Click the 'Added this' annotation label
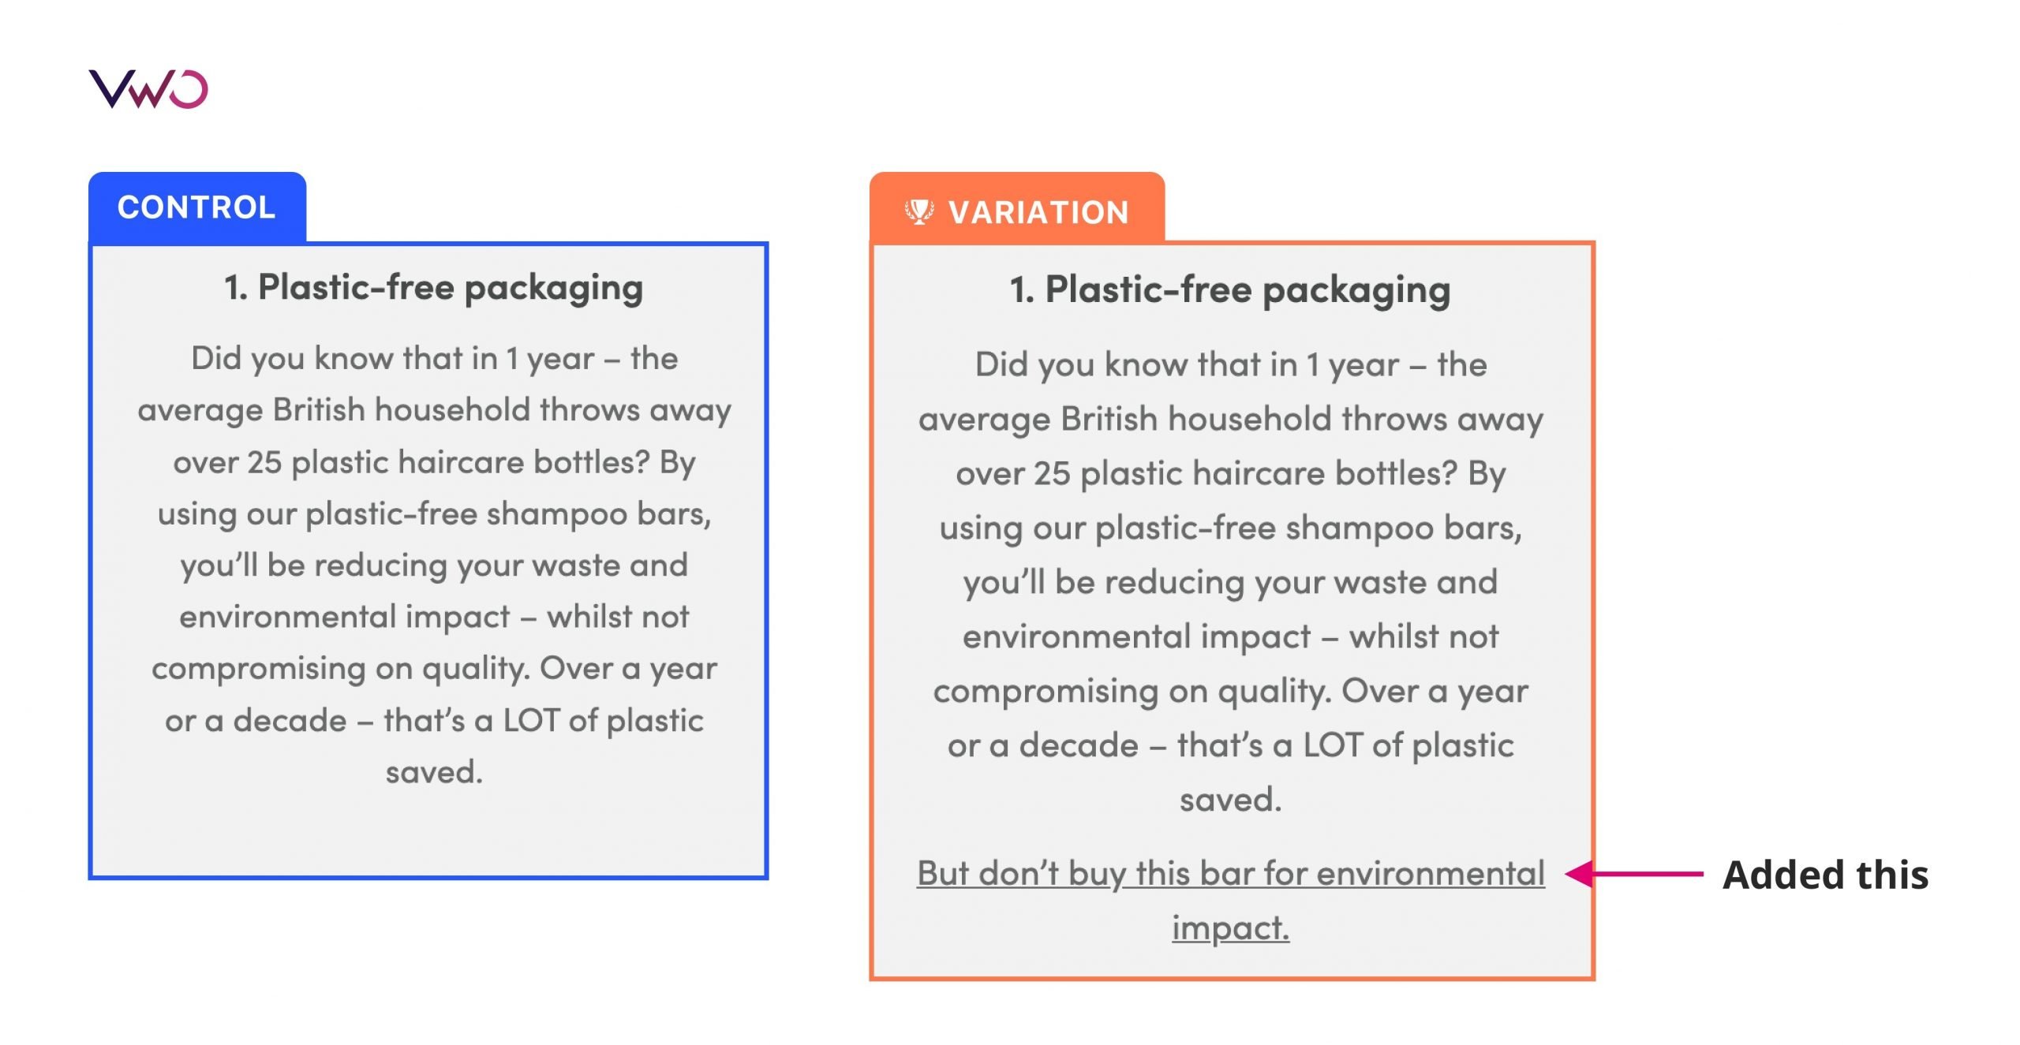Image resolution: width=2020 pixels, height=1045 pixels. [1826, 875]
